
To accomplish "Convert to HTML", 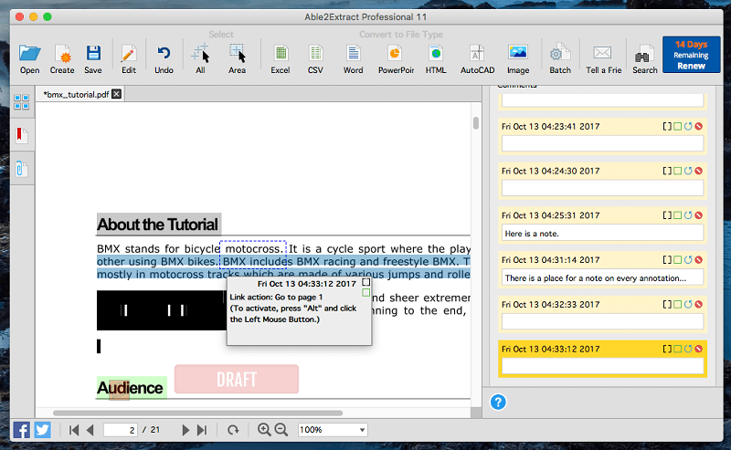I will click(436, 59).
